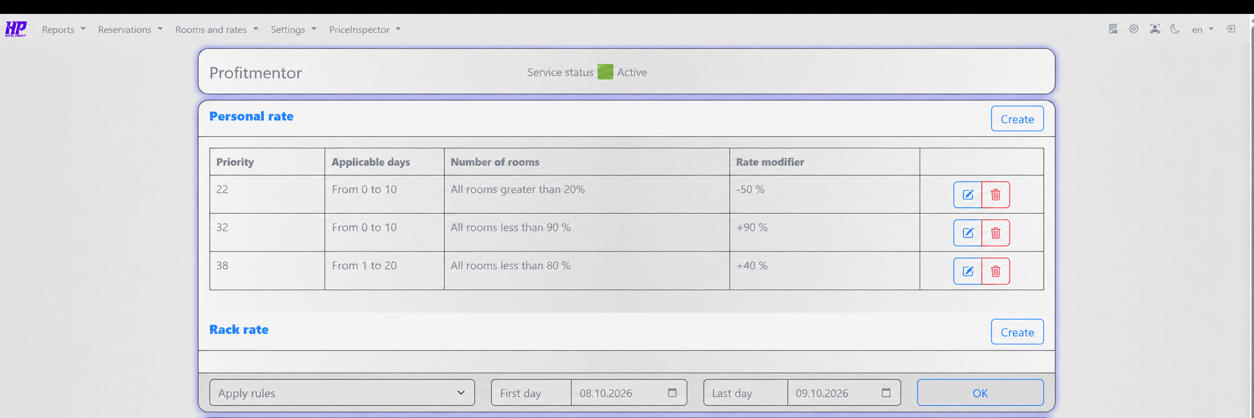The image size is (1254, 418).
Task: Click the Hotel Profit logo
Action: coord(16,29)
